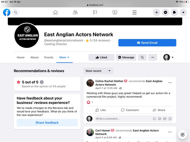Image resolution: width=190 pixels, height=142 pixels.
Task: Open the Pages flag icon
Action: click(95, 13)
